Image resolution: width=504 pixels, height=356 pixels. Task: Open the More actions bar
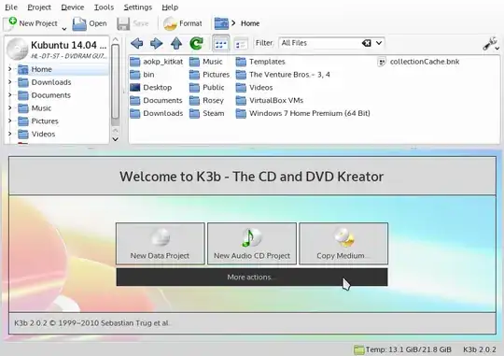(x=252, y=278)
